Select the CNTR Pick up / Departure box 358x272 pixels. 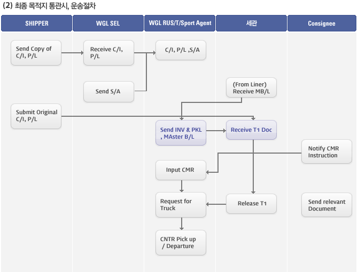tap(181, 243)
